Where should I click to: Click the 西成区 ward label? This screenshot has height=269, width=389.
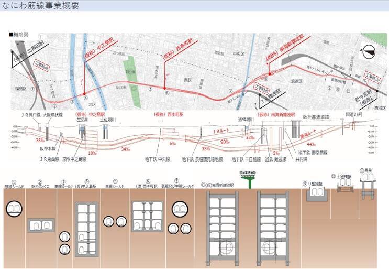click(x=380, y=108)
